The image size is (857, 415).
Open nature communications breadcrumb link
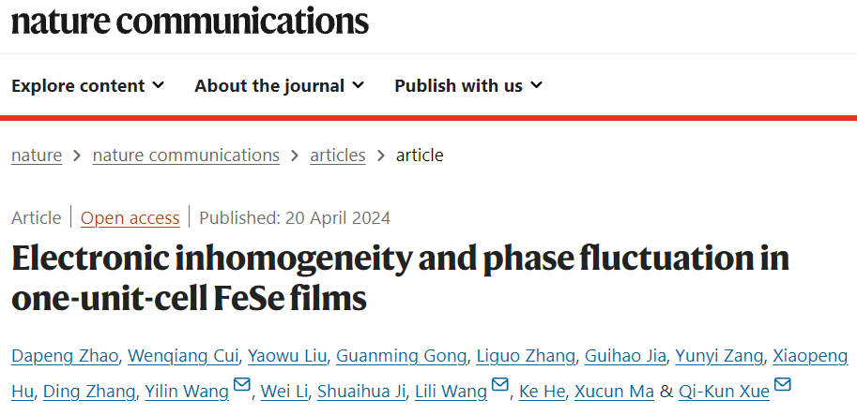[186, 156]
